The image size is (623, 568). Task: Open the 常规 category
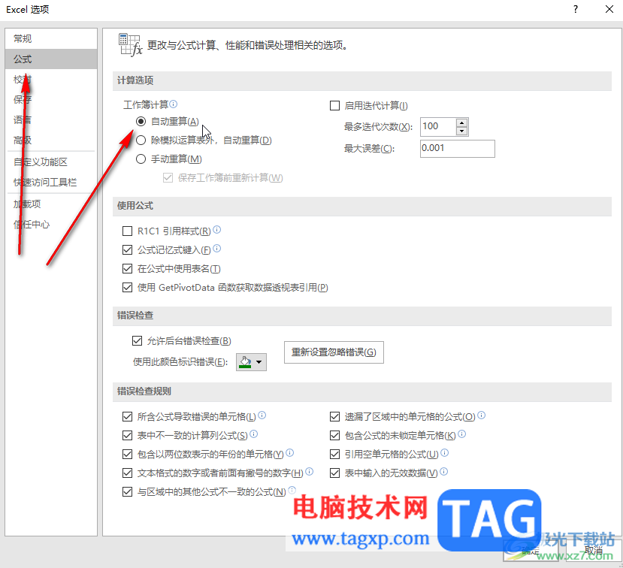coord(51,38)
